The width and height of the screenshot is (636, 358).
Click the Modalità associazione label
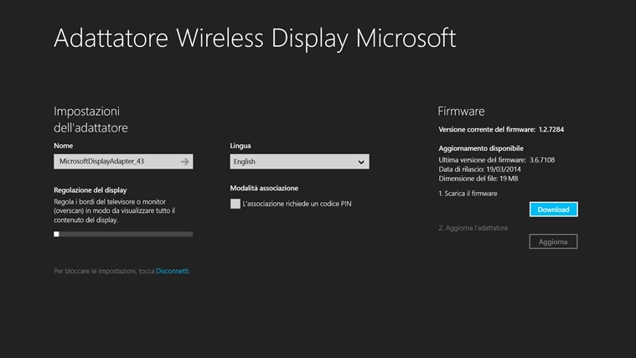tap(264, 188)
